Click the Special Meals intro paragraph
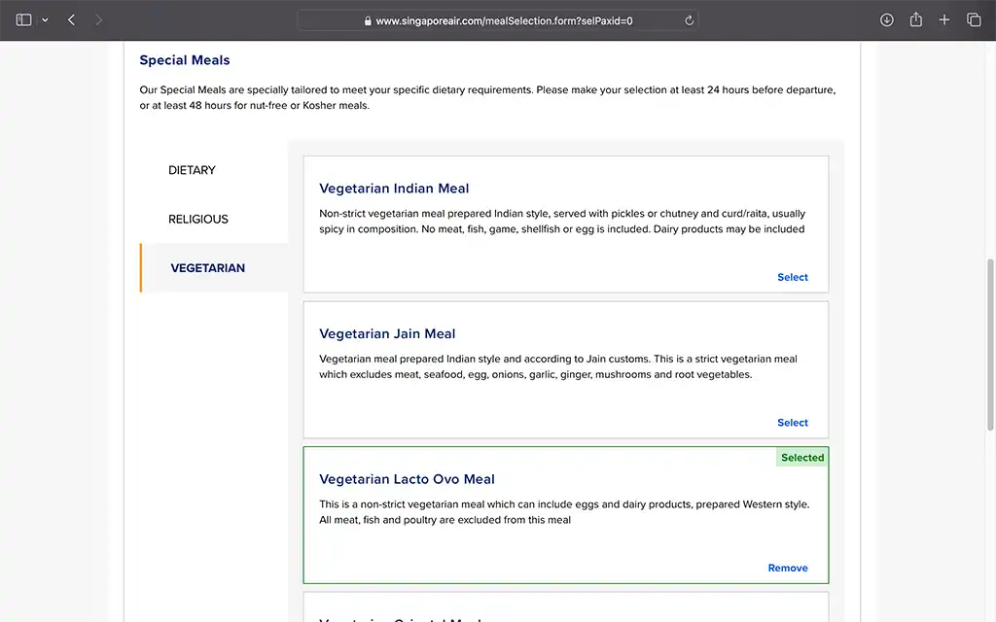 pos(487,98)
